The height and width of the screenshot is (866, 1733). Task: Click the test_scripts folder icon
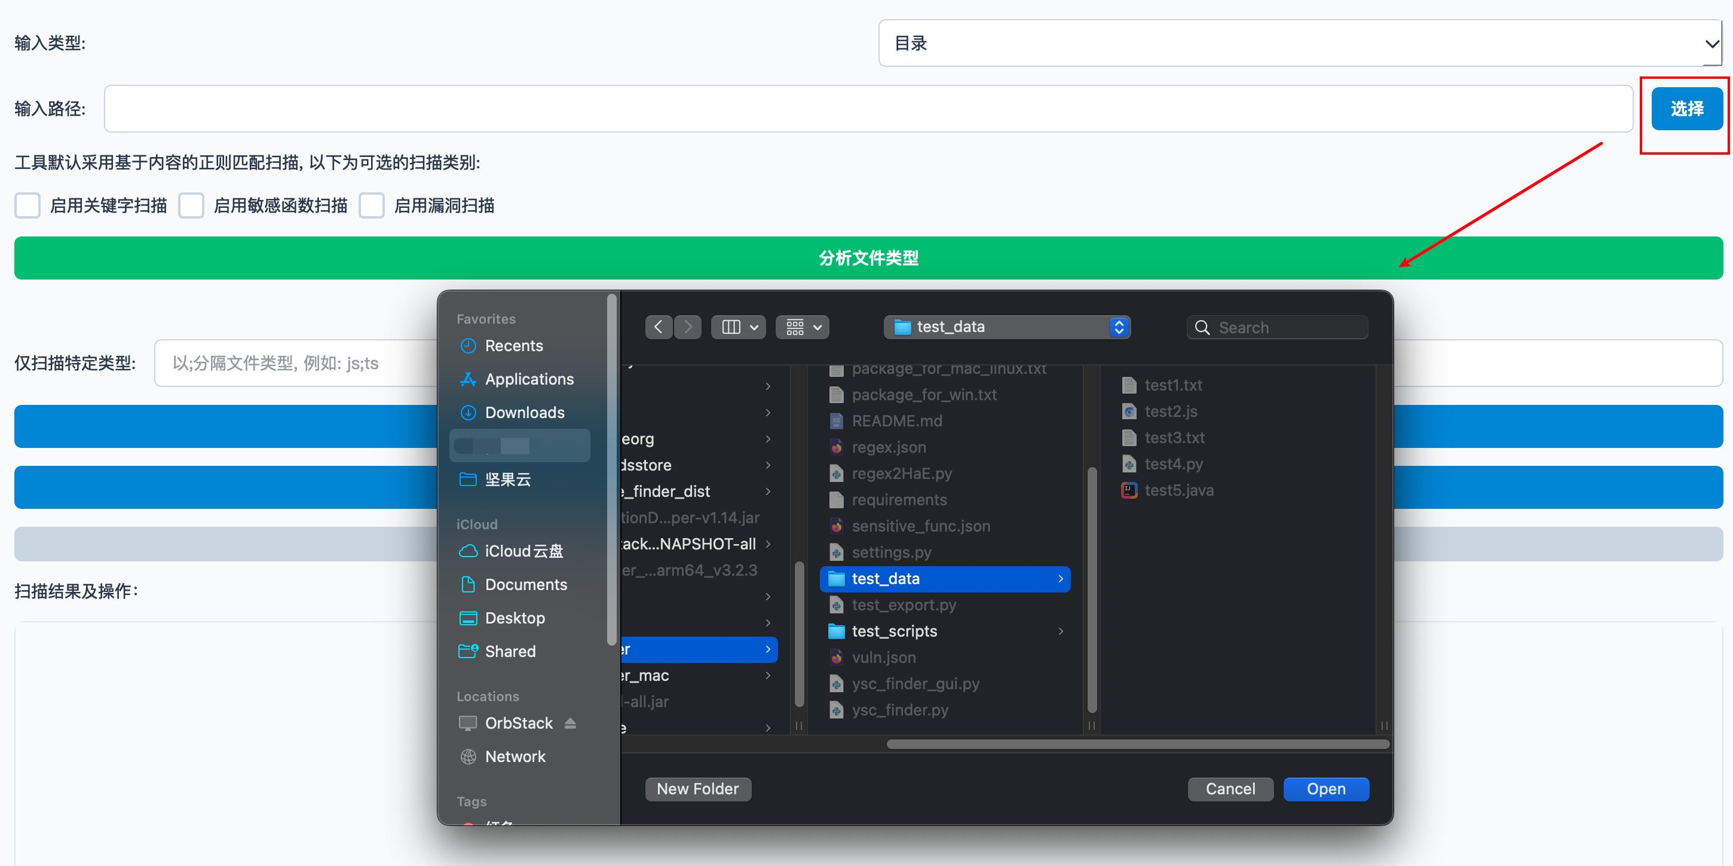tap(836, 631)
